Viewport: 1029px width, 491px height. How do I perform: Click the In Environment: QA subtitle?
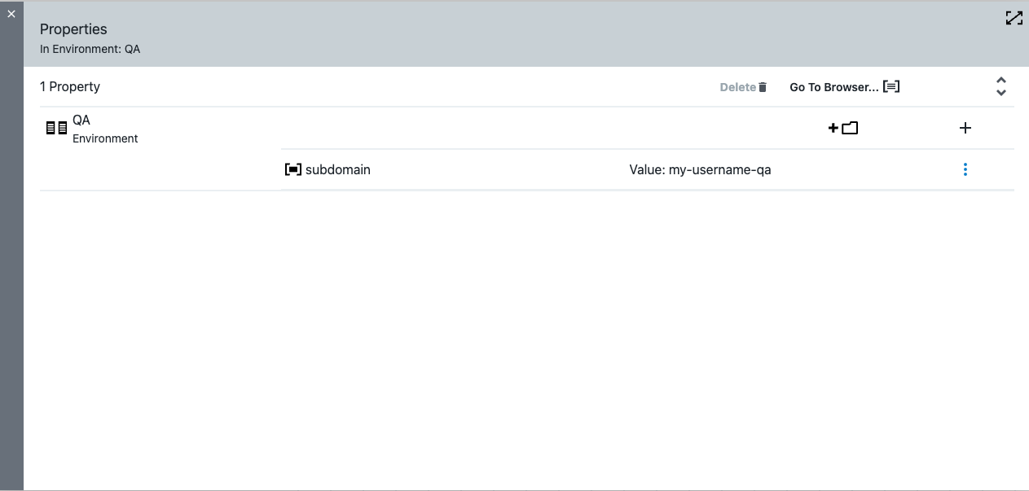coord(90,49)
